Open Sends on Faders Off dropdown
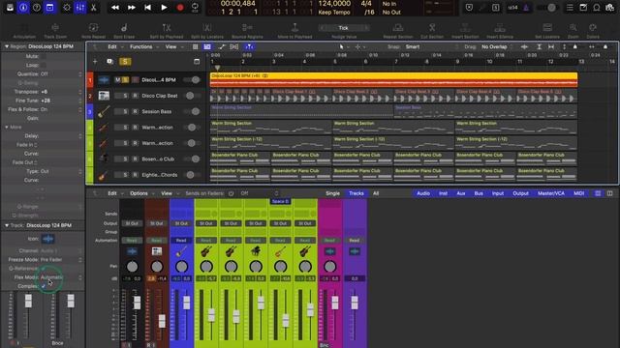 (x=260, y=193)
